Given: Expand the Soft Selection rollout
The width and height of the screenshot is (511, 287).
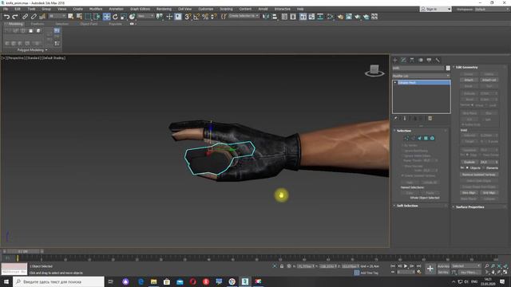Looking at the screenshot, I should (407, 206).
